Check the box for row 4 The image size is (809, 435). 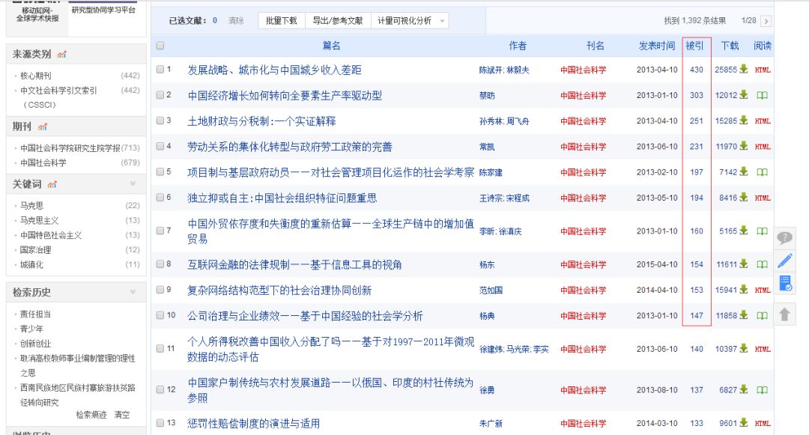(x=160, y=146)
